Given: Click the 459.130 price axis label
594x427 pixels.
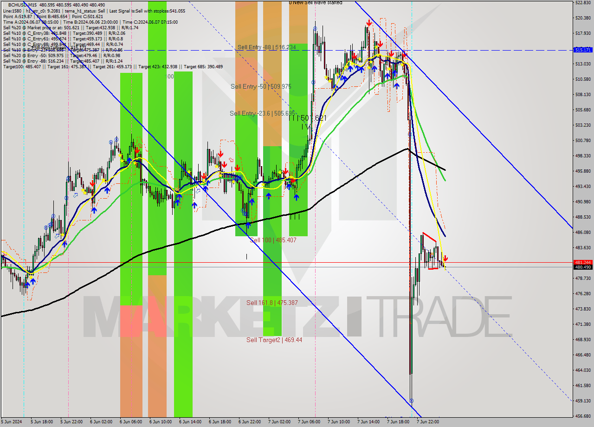Looking at the screenshot, I should (583, 401).
